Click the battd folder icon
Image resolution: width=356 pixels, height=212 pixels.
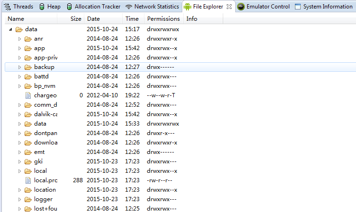pos(28,77)
